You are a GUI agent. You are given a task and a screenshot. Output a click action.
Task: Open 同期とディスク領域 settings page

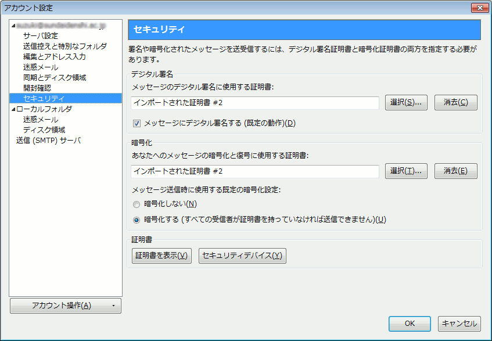[x=54, y=78]
